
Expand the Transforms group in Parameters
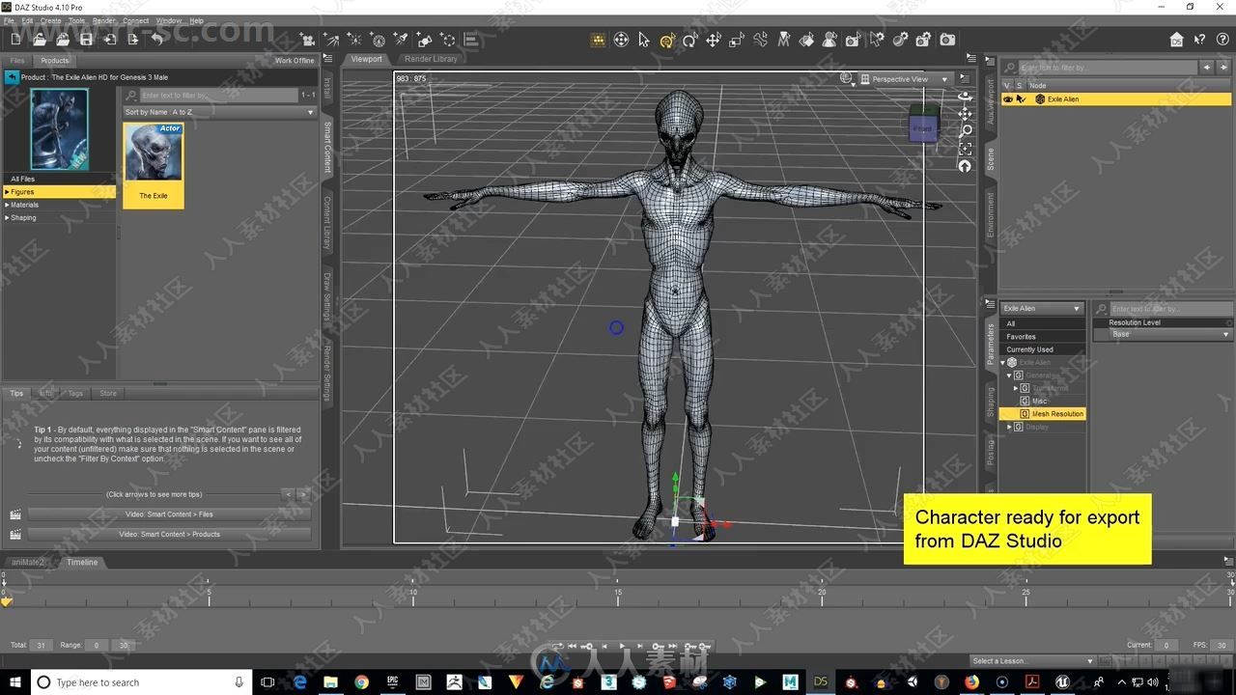coord(1016,388)
